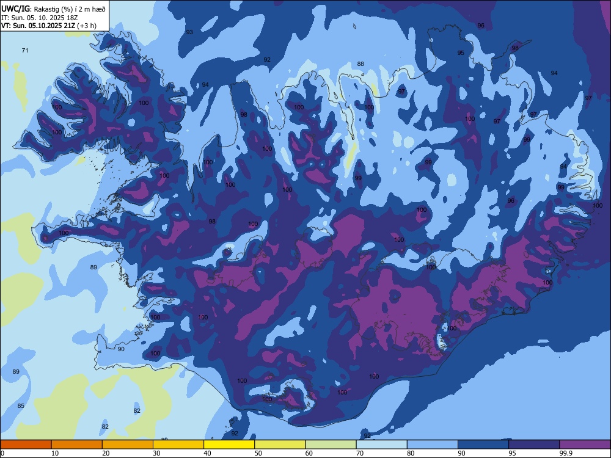Image resolution: width=611 pixels, height=458 pixels.
Task: Click the '71' humidity value on the map
Action: point(25,50)
